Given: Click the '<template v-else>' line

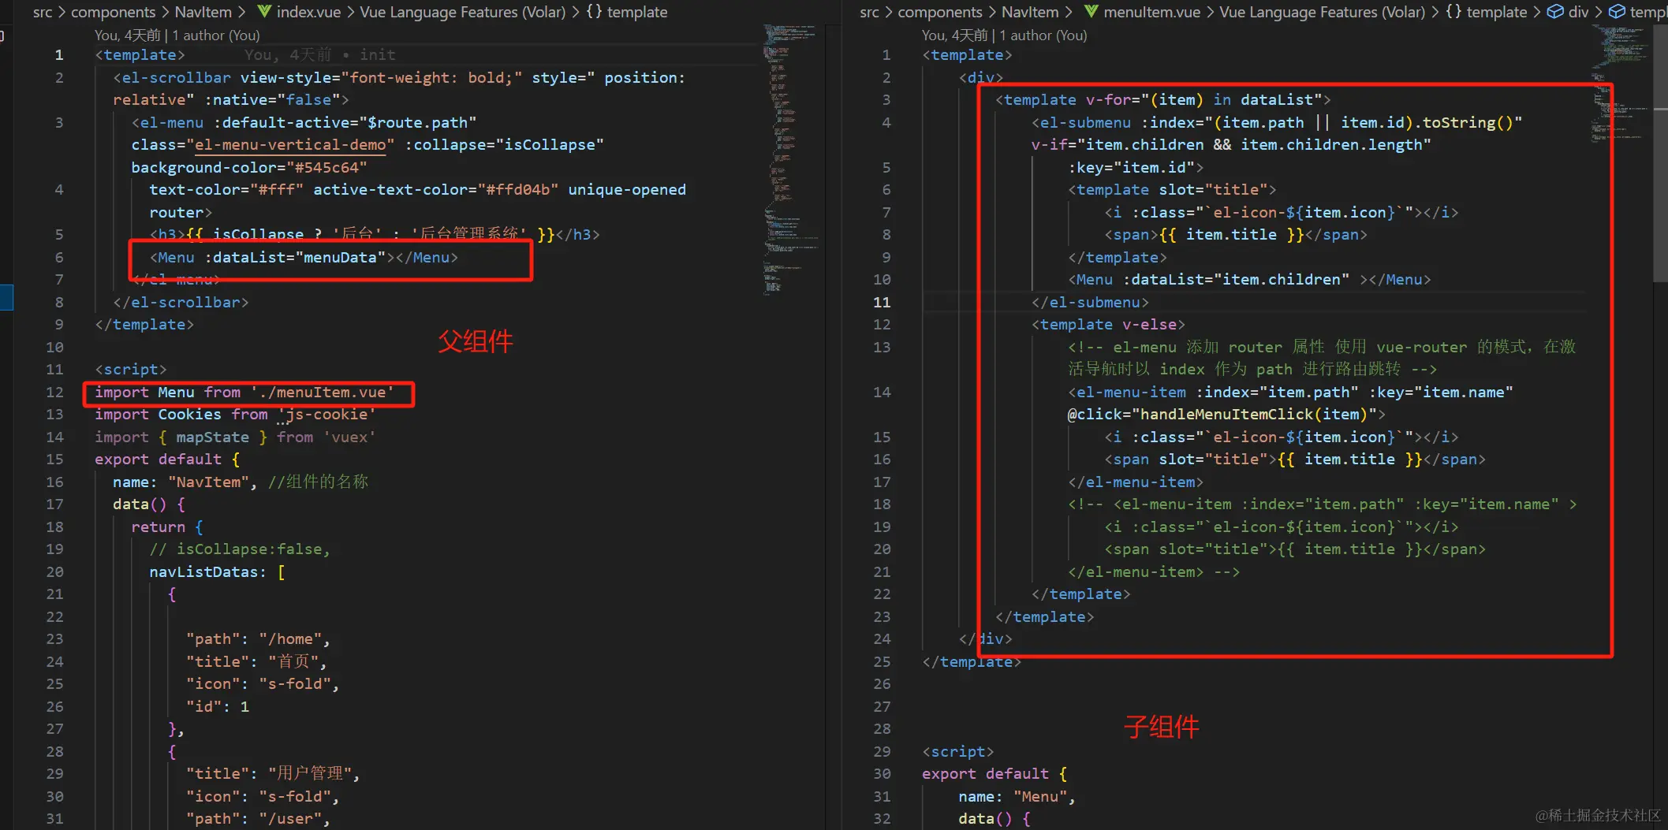Looking at the screenshot, I should (1108, 325).
